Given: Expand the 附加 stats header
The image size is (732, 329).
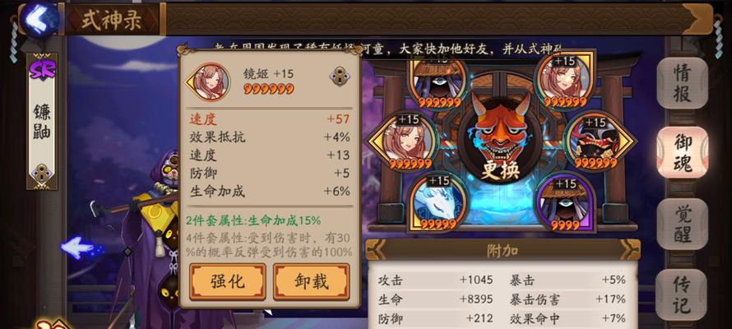Looking at the screenshot, I should (503, 250).
